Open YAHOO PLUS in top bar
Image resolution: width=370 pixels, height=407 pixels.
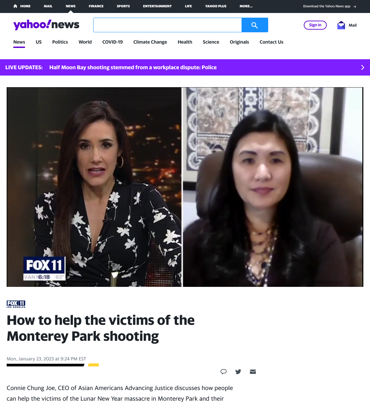tap(216, 6)
